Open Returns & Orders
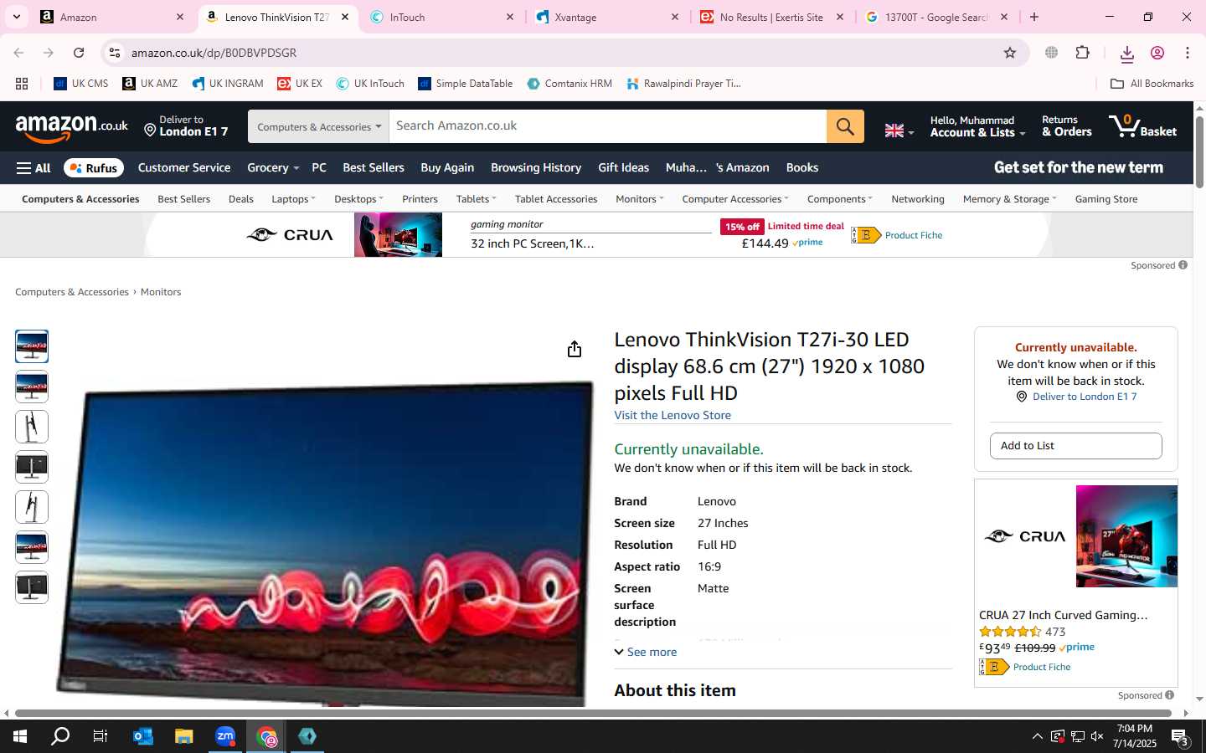 [x=1066, y=126]
